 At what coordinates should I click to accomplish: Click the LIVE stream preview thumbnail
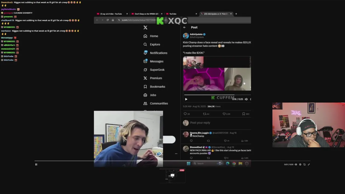pyautogui.click(x=172, y=176)
